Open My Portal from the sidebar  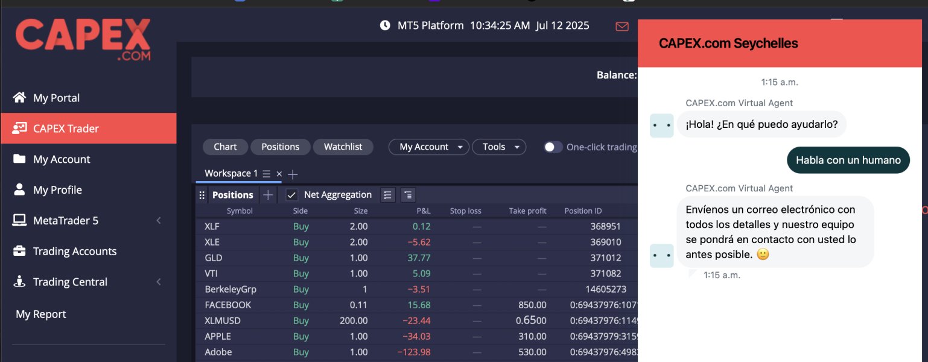coord(56,98)
